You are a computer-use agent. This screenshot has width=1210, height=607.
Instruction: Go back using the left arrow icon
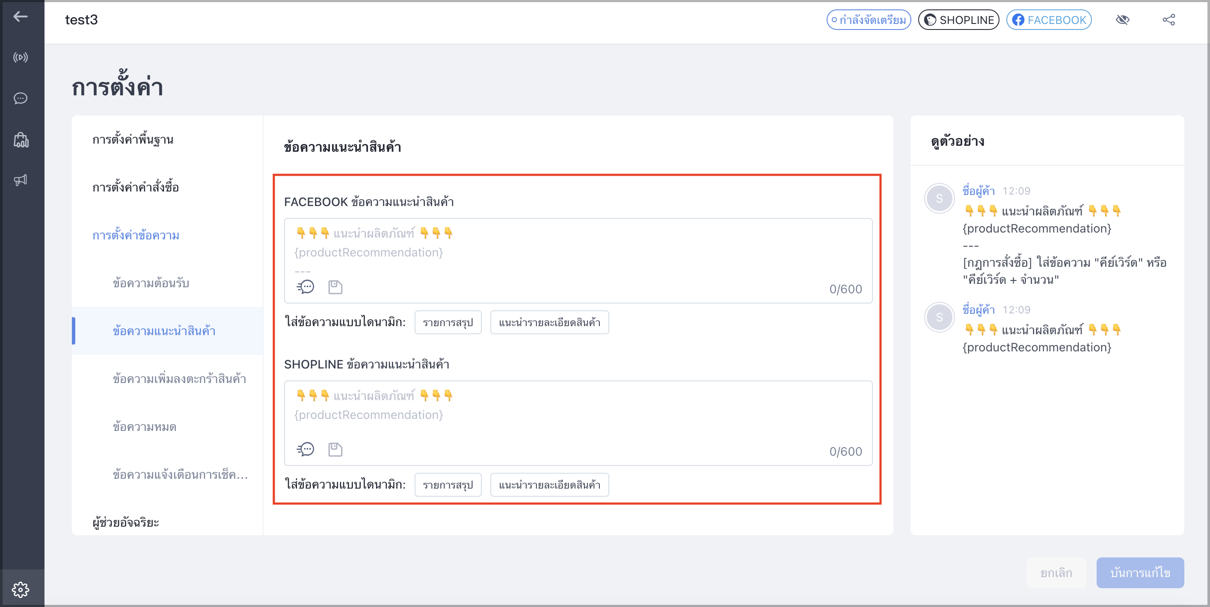20,17
